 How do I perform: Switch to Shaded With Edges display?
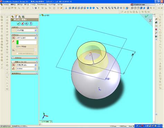[141, 8]
